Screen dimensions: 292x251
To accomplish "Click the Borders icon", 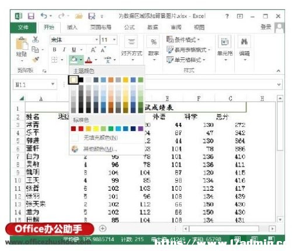I will (54, 60).
